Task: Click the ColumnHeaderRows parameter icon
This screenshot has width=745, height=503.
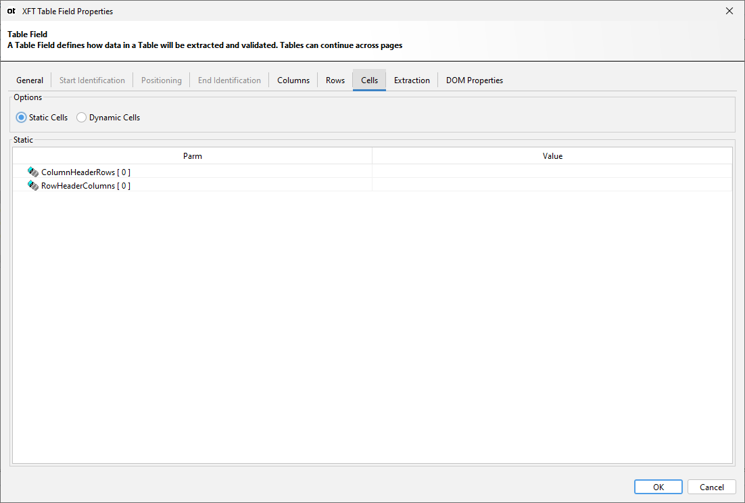Action: [32, 172]
